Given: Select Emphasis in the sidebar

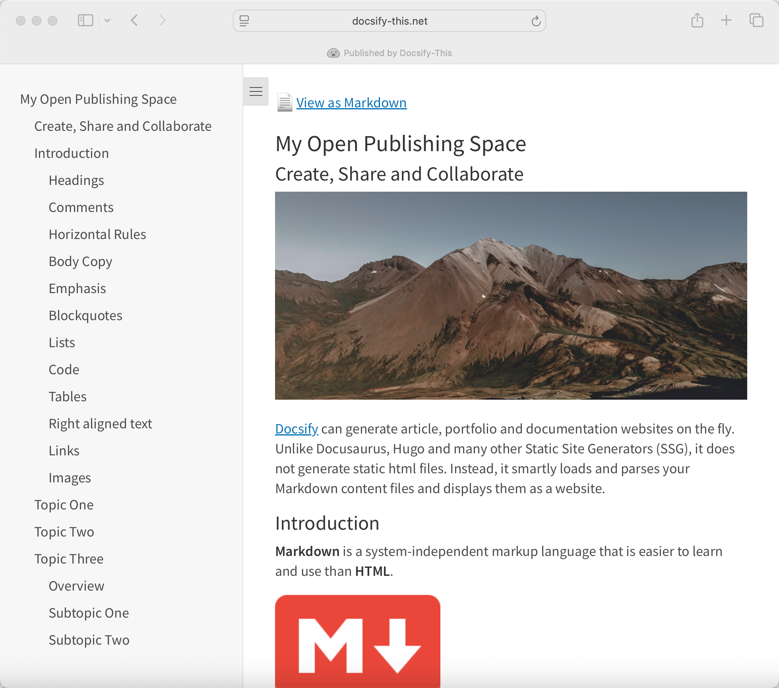Looking at the screenshot, I should point(78,288).
